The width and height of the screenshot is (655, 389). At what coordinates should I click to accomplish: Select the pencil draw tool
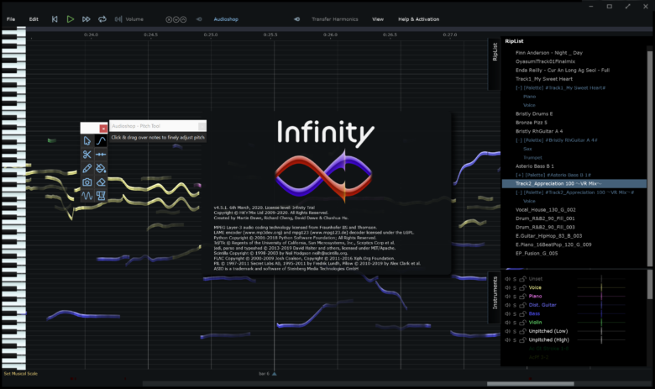click(x=86, y=168)
